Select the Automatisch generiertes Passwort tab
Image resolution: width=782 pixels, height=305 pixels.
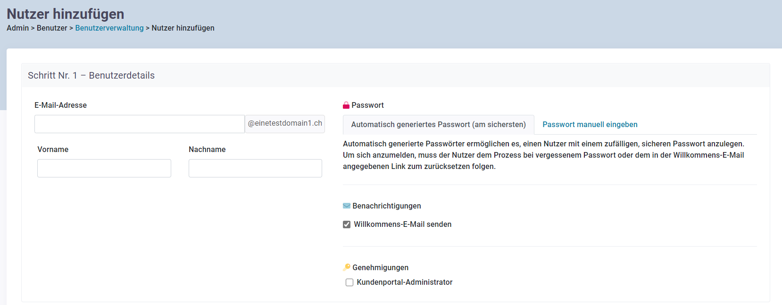point(438,125)
